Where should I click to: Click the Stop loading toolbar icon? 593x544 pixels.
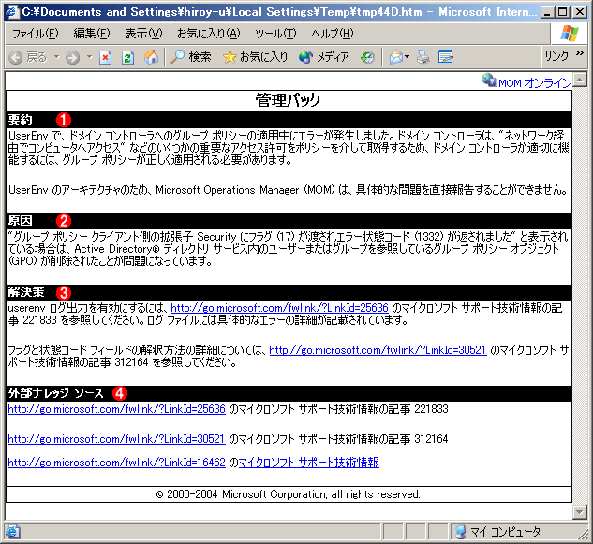coord(105,57)
